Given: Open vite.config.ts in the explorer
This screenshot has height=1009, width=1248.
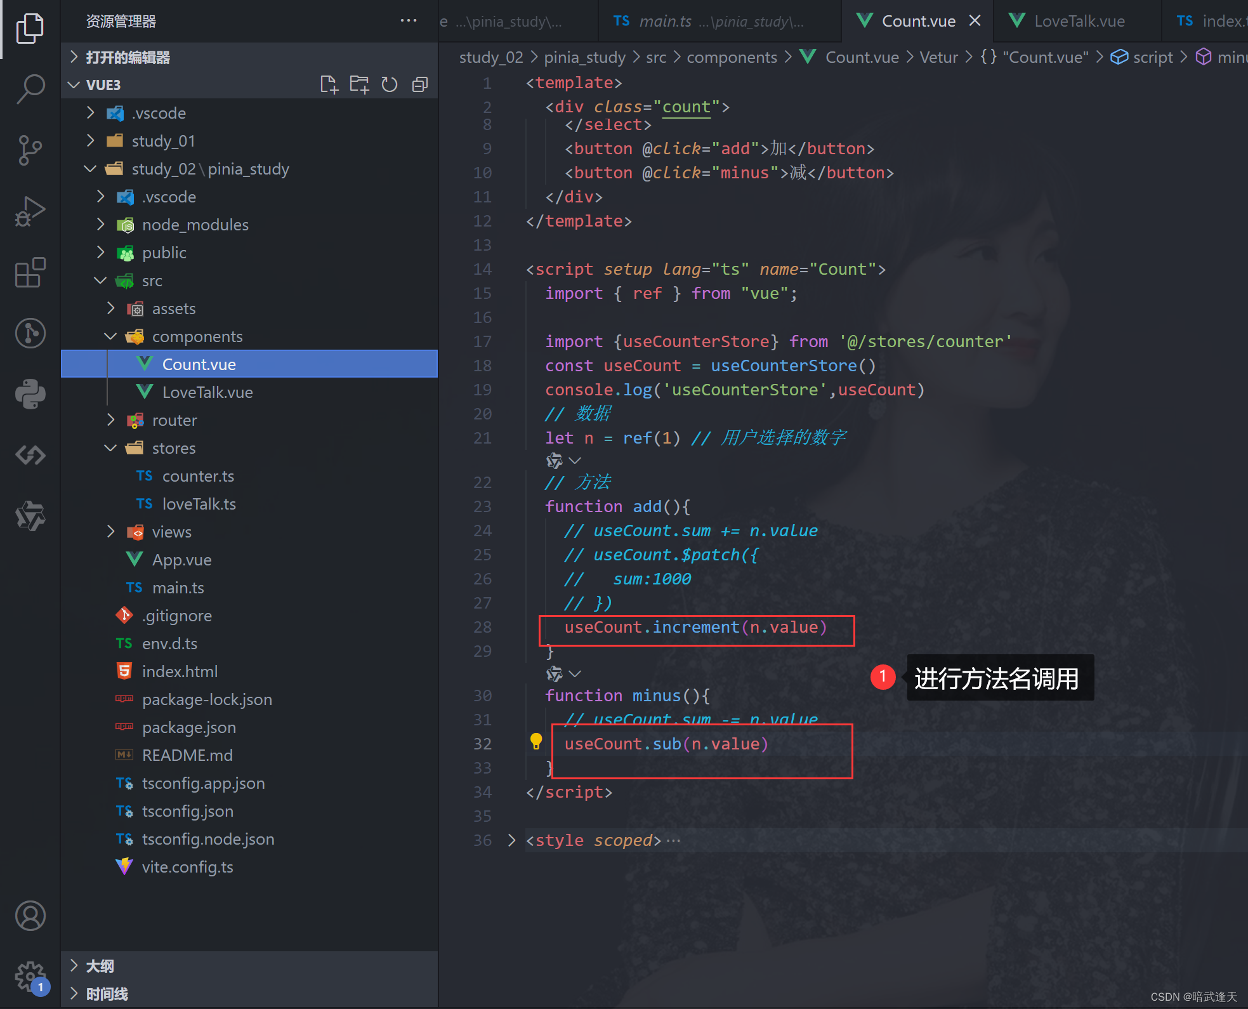Looking at the screenshot, I should coord(249,867).
